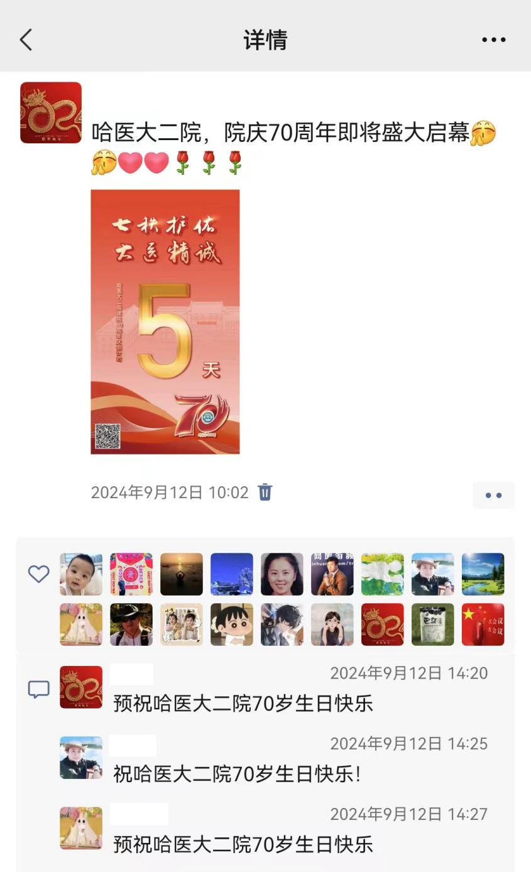Tap the first comment wishing 70岁生日快乐

point(243,704)
